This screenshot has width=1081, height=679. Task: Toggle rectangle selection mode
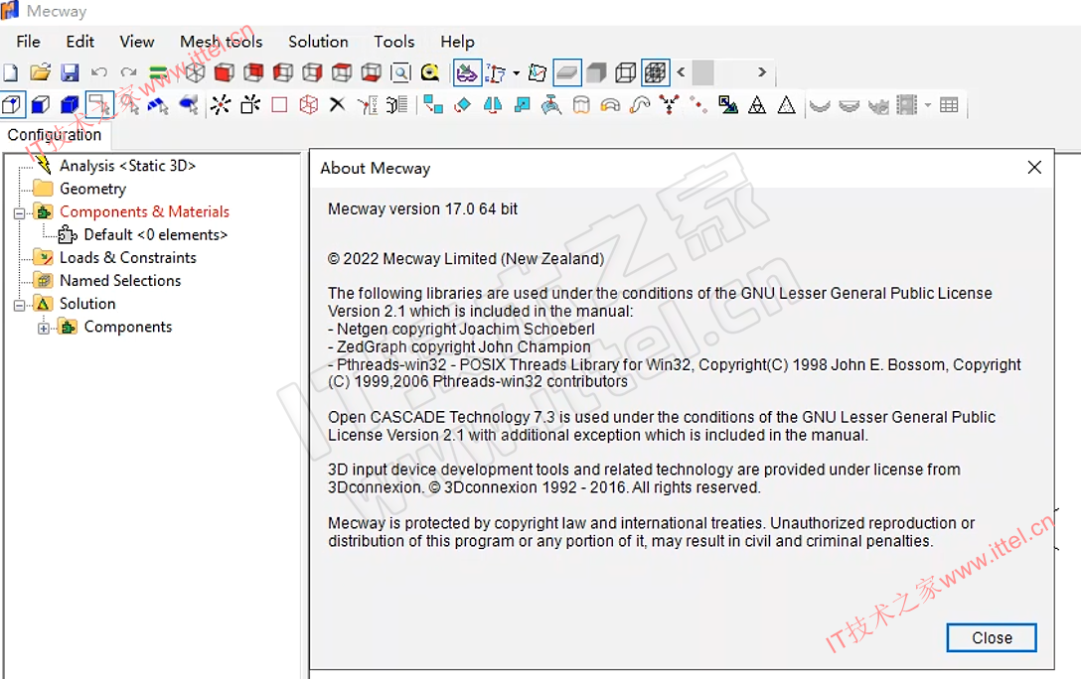(x=99, y=104)
